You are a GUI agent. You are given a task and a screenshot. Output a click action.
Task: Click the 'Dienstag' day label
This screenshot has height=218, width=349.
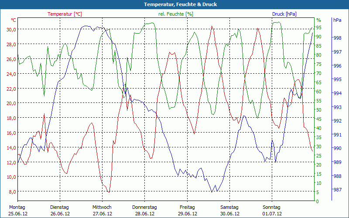coord(59,208)
